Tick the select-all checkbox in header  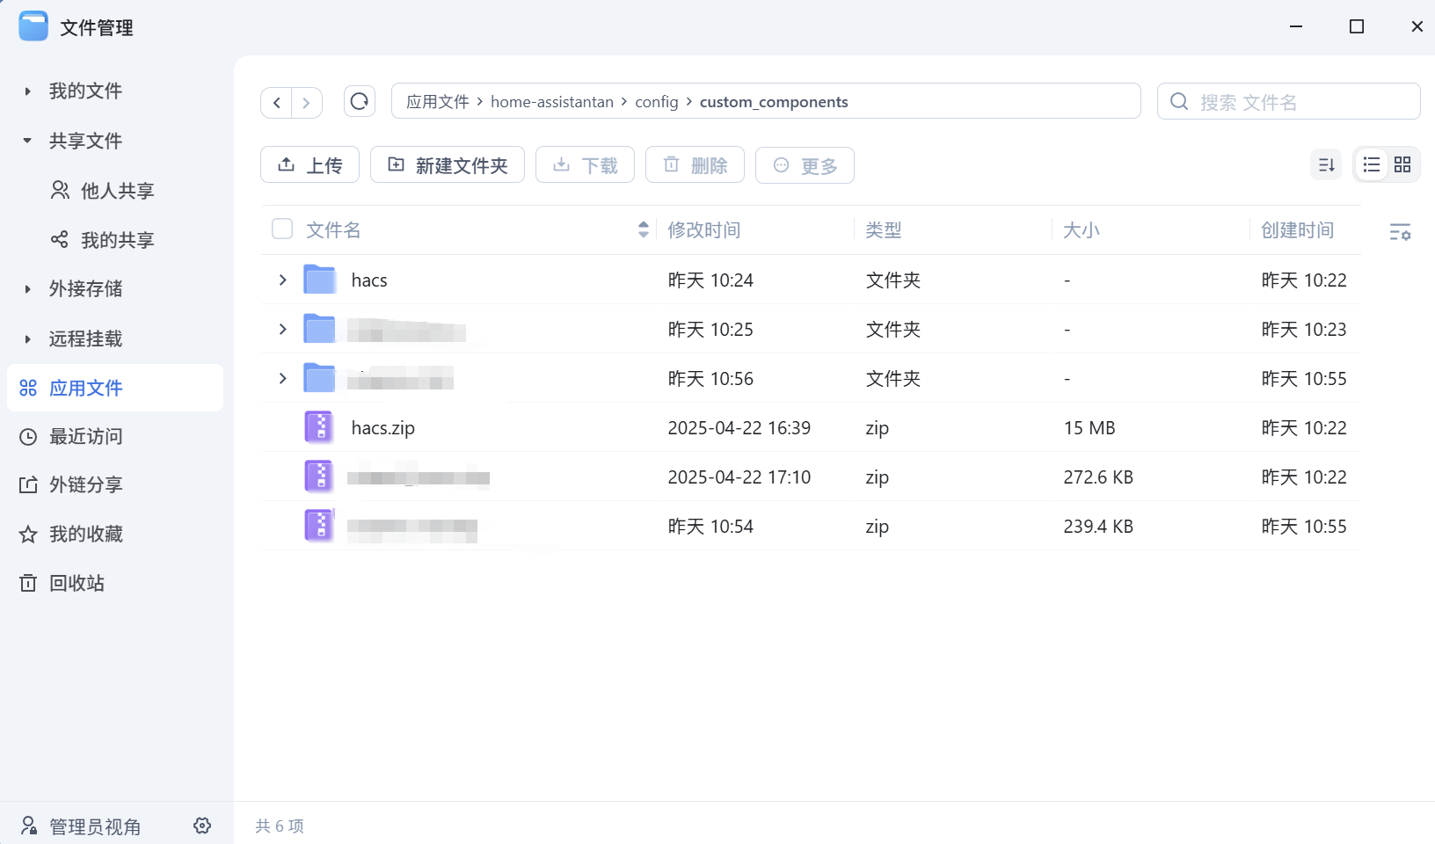point(282,229)
